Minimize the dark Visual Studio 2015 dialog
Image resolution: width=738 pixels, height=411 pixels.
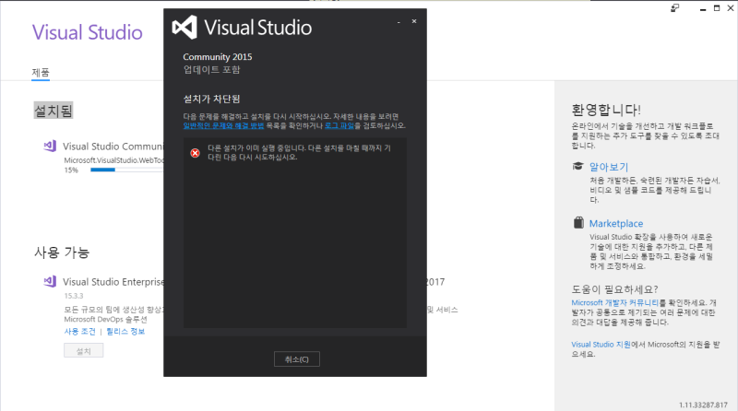(x=399, y=21)
